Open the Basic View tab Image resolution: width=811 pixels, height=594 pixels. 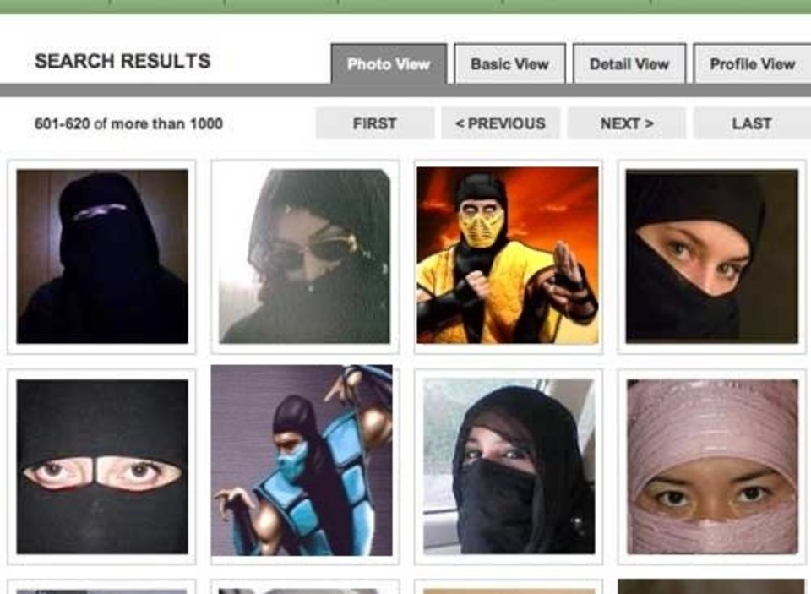pos(509,64)
